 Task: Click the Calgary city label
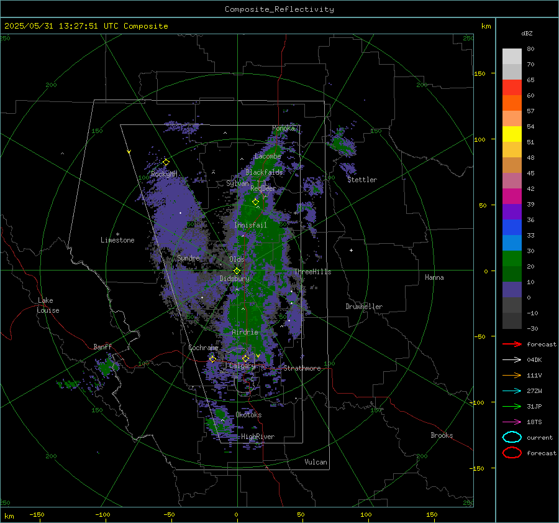pos(242,366)
